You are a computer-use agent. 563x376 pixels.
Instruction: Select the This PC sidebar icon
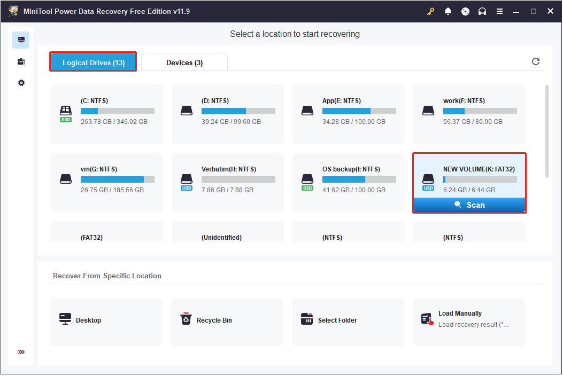[21, 40]
